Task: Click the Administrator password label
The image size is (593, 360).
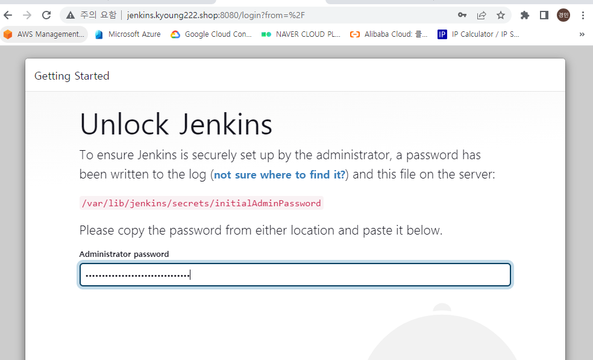Action: pos(124,254)
